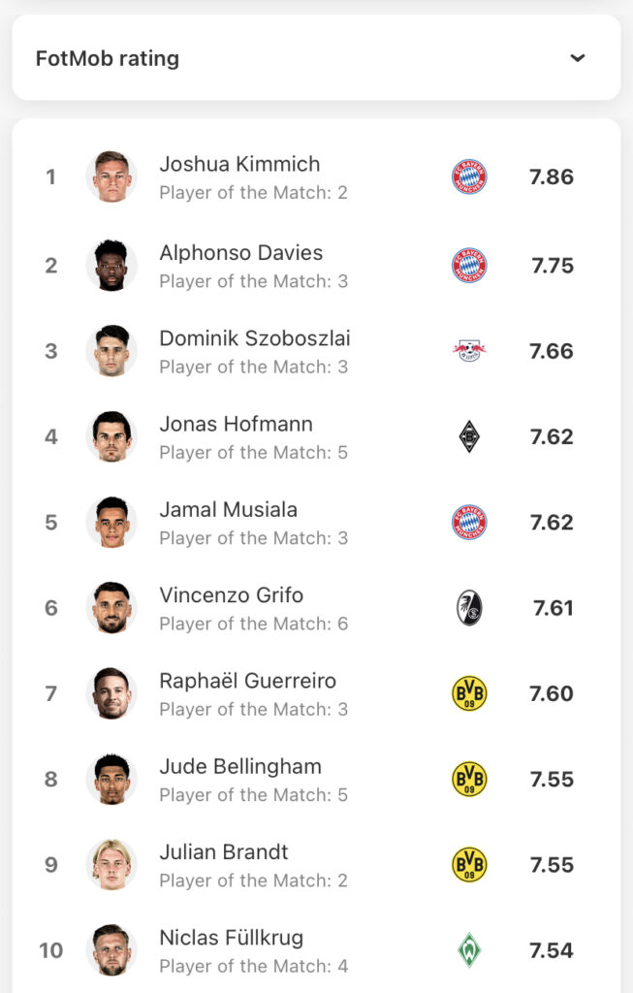Viewport: 633px width, 993px height.
Task: Click BVB logo beside Raphaël Guerreiro
Action: point(469,693)
